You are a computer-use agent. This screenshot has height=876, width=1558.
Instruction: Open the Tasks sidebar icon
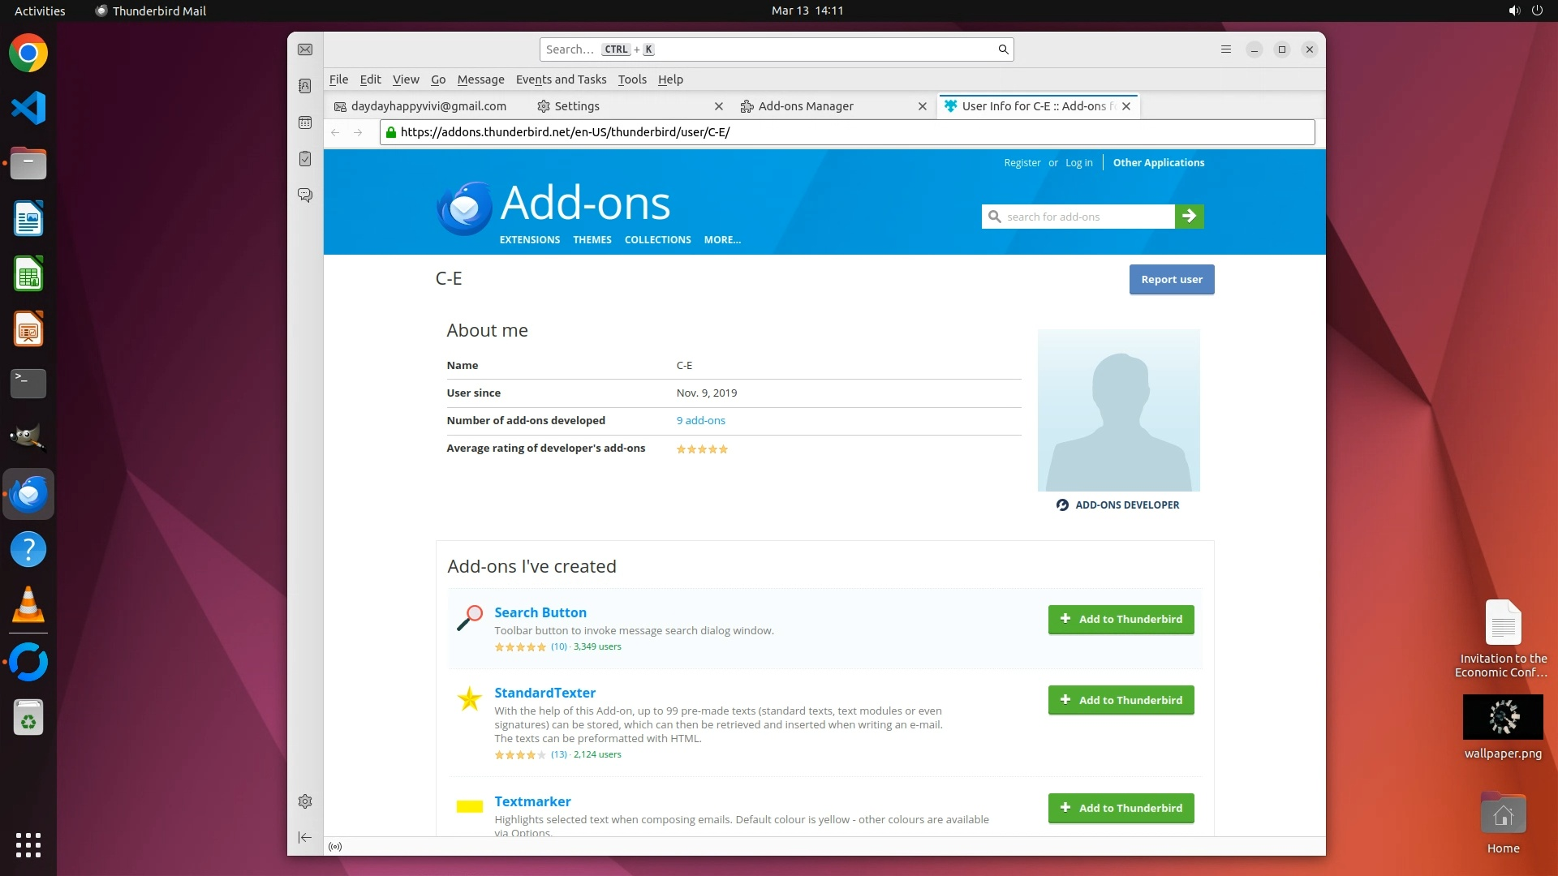[305, 159]
